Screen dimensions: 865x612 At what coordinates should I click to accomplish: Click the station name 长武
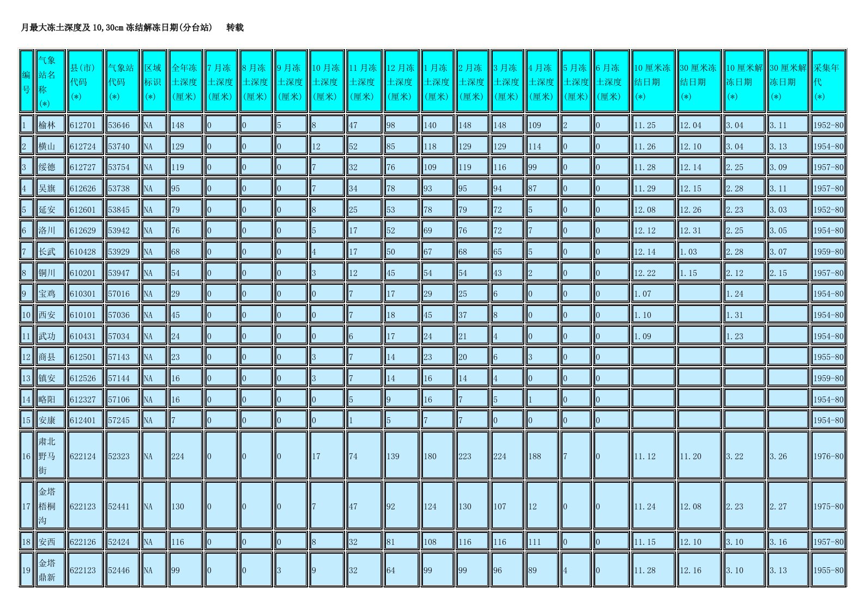point(47,251)
